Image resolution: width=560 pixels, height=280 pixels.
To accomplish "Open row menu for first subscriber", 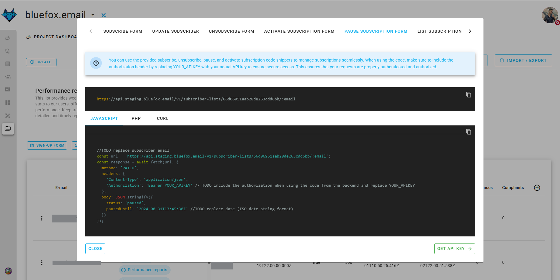I will coord(42,218).
